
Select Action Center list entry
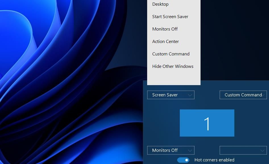174,42
